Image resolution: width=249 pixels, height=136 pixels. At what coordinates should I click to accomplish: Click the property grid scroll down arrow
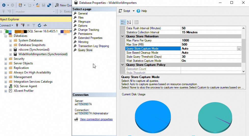point(244,71)
